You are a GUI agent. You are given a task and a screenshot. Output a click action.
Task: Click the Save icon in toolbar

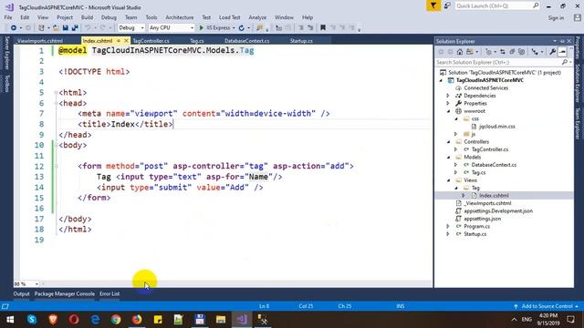65,28
